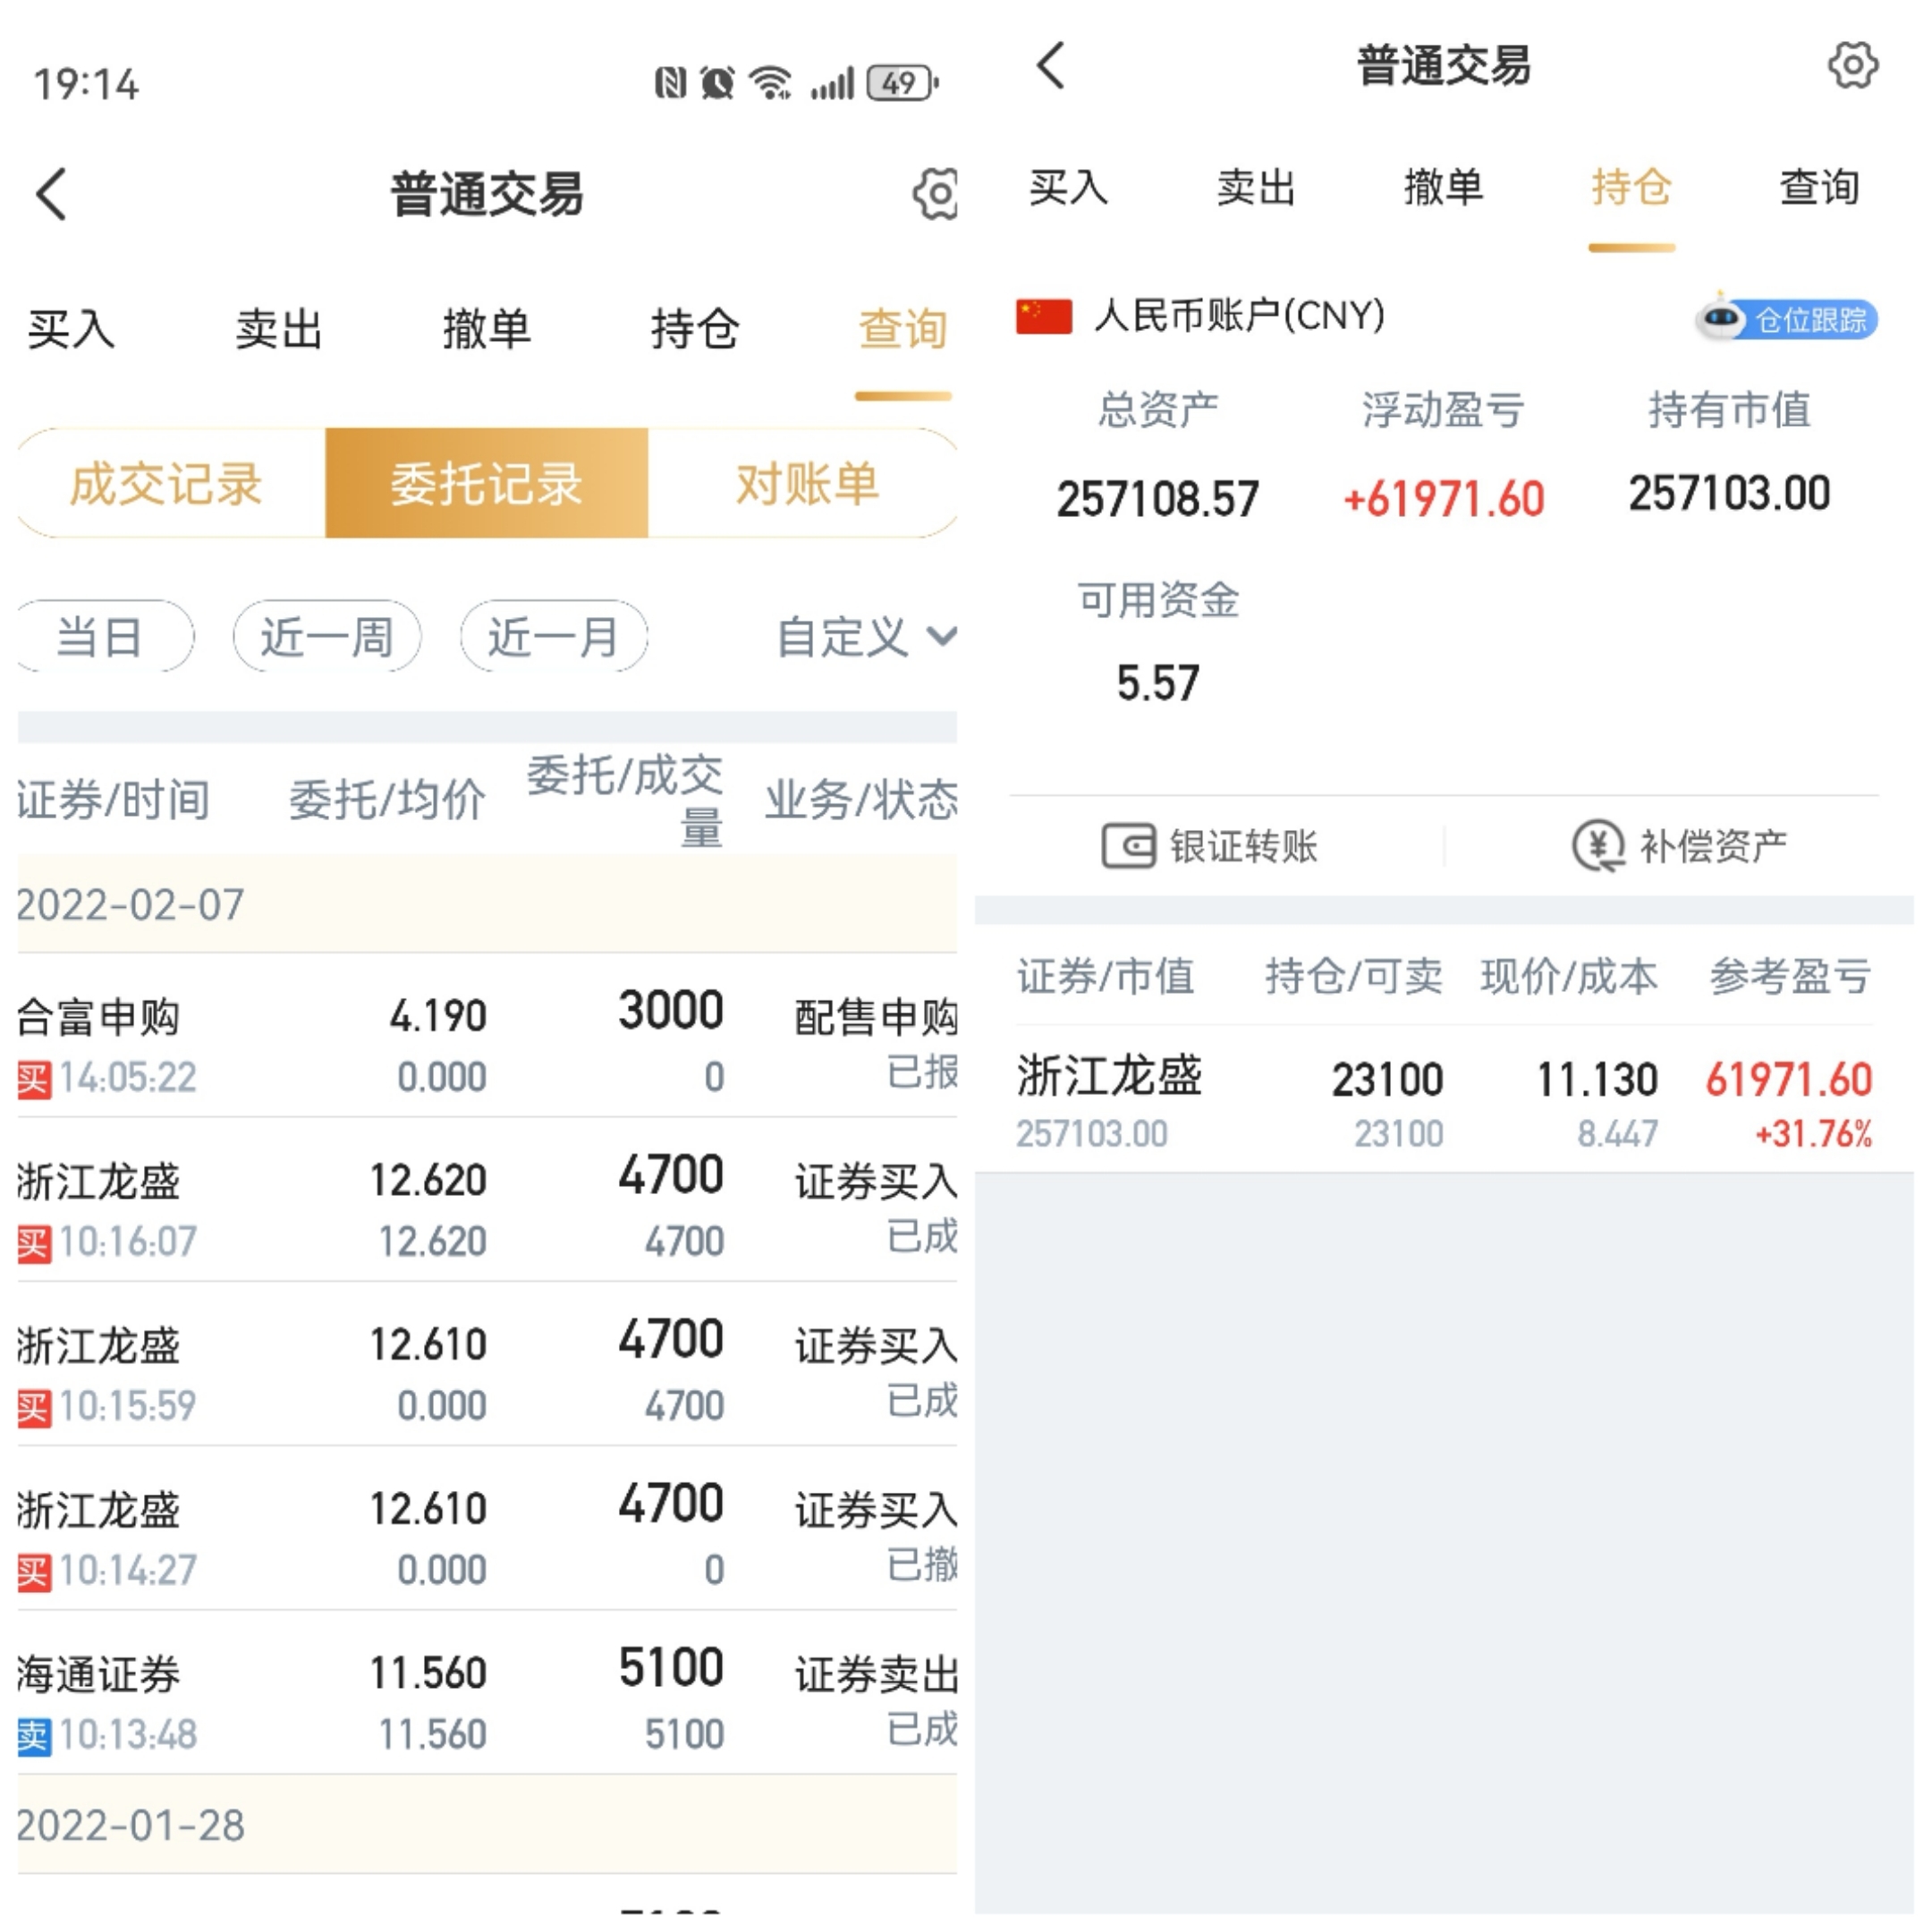Expand the 自定义 date range dropdown
Image resolution: width=1932 pixels, height=1932 pixels.
[x=866, y=637]
